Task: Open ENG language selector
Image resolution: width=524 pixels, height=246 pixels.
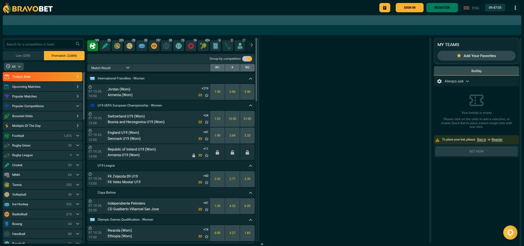Action: 471,8
